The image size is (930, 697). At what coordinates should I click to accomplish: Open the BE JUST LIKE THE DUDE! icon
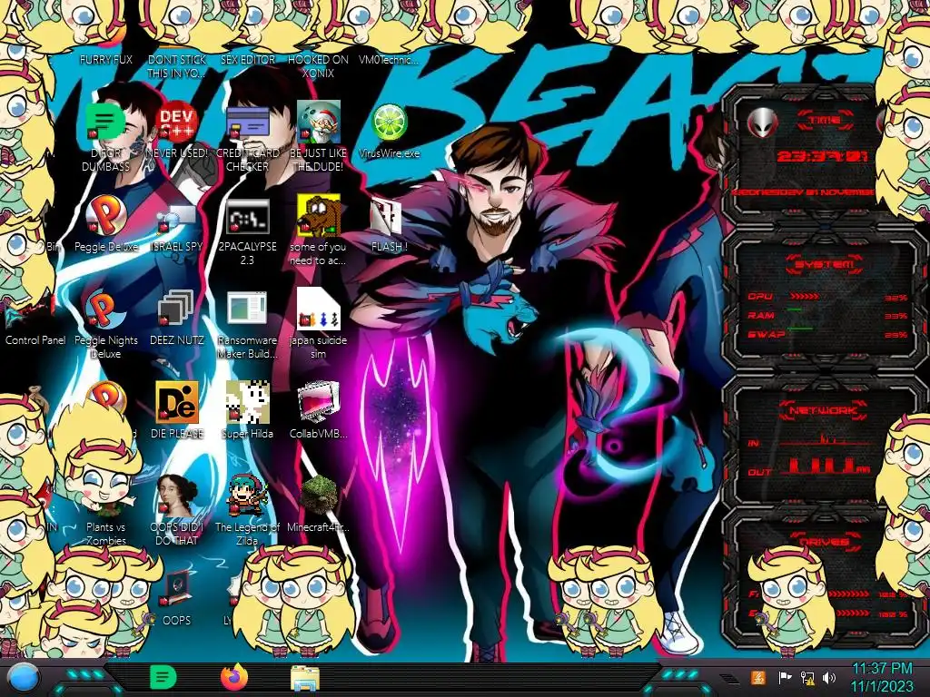(x=318, y=123)
